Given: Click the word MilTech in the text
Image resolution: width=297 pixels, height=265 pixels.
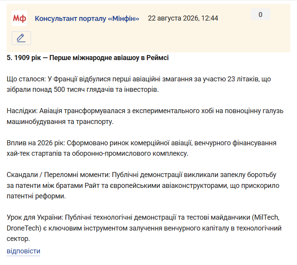Looking at the screenshot, I should click(x=266, y=217).
